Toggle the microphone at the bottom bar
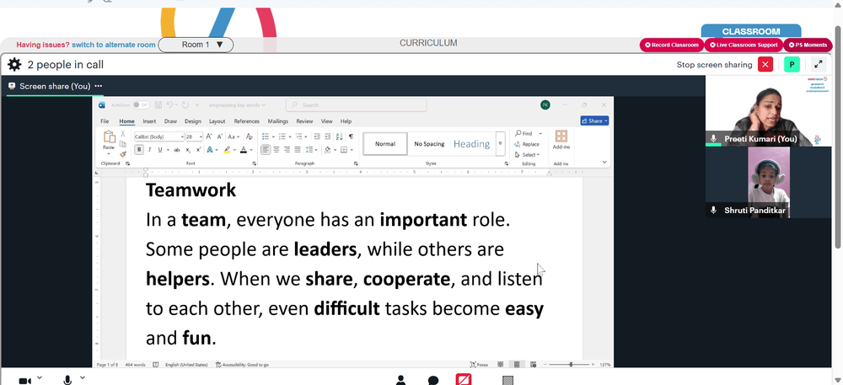 pyautogui.click(x=67, y=380)
